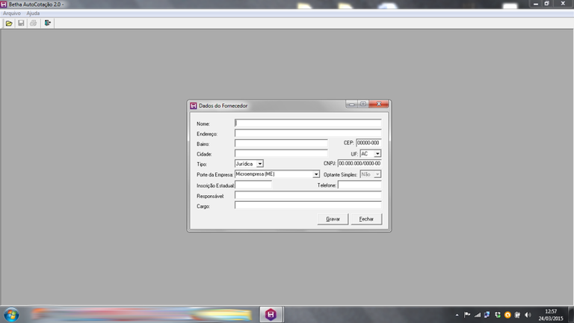Click the exit door toolbar icon

point(48,23)
